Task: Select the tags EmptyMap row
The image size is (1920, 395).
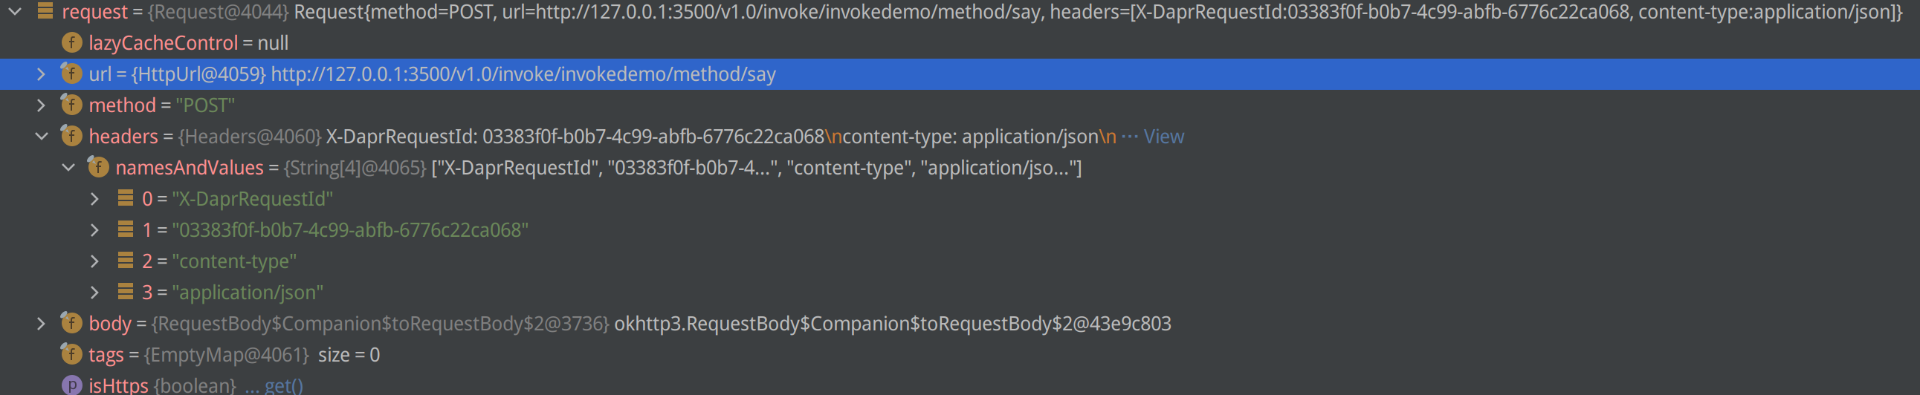Action: 960,354
